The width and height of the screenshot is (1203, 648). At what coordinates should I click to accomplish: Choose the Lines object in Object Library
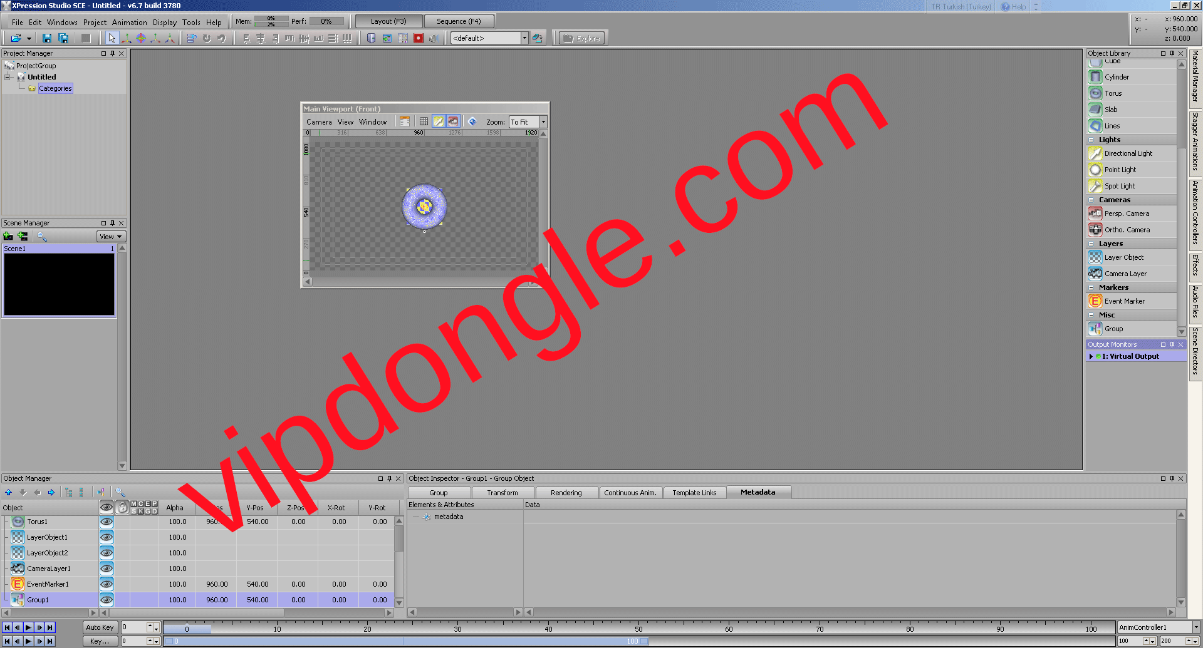click(1132, 126)
